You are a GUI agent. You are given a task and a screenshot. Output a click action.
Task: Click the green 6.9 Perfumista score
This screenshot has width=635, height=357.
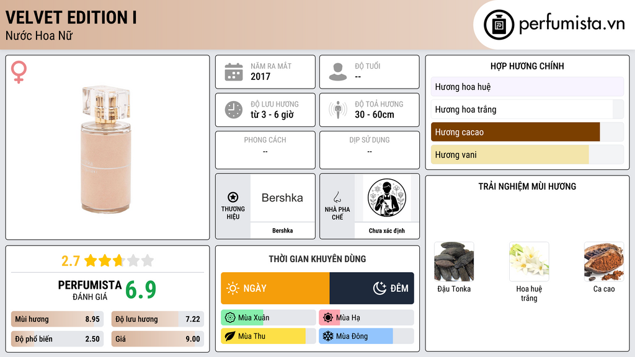pyautogui.click(x=141, y=290)
